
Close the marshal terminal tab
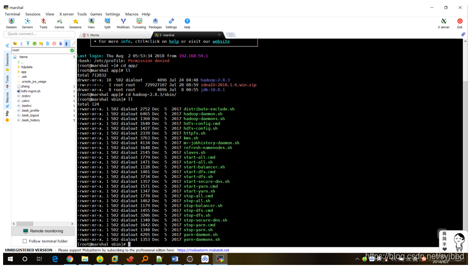[x=219, y=35]
